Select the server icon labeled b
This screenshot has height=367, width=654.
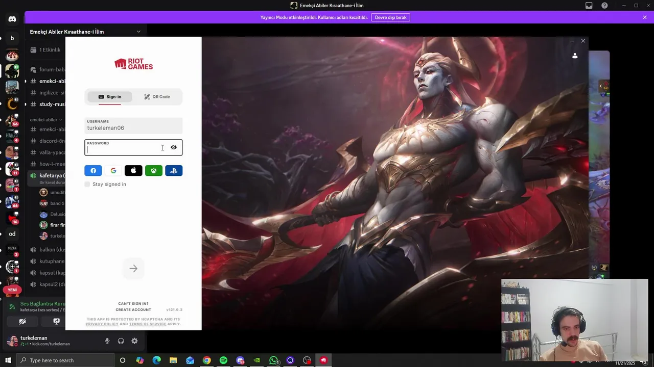pos(12,38)
